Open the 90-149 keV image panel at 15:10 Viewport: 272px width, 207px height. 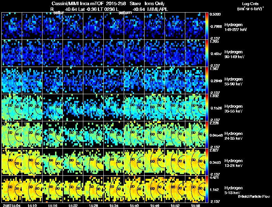tap(32, 53)
